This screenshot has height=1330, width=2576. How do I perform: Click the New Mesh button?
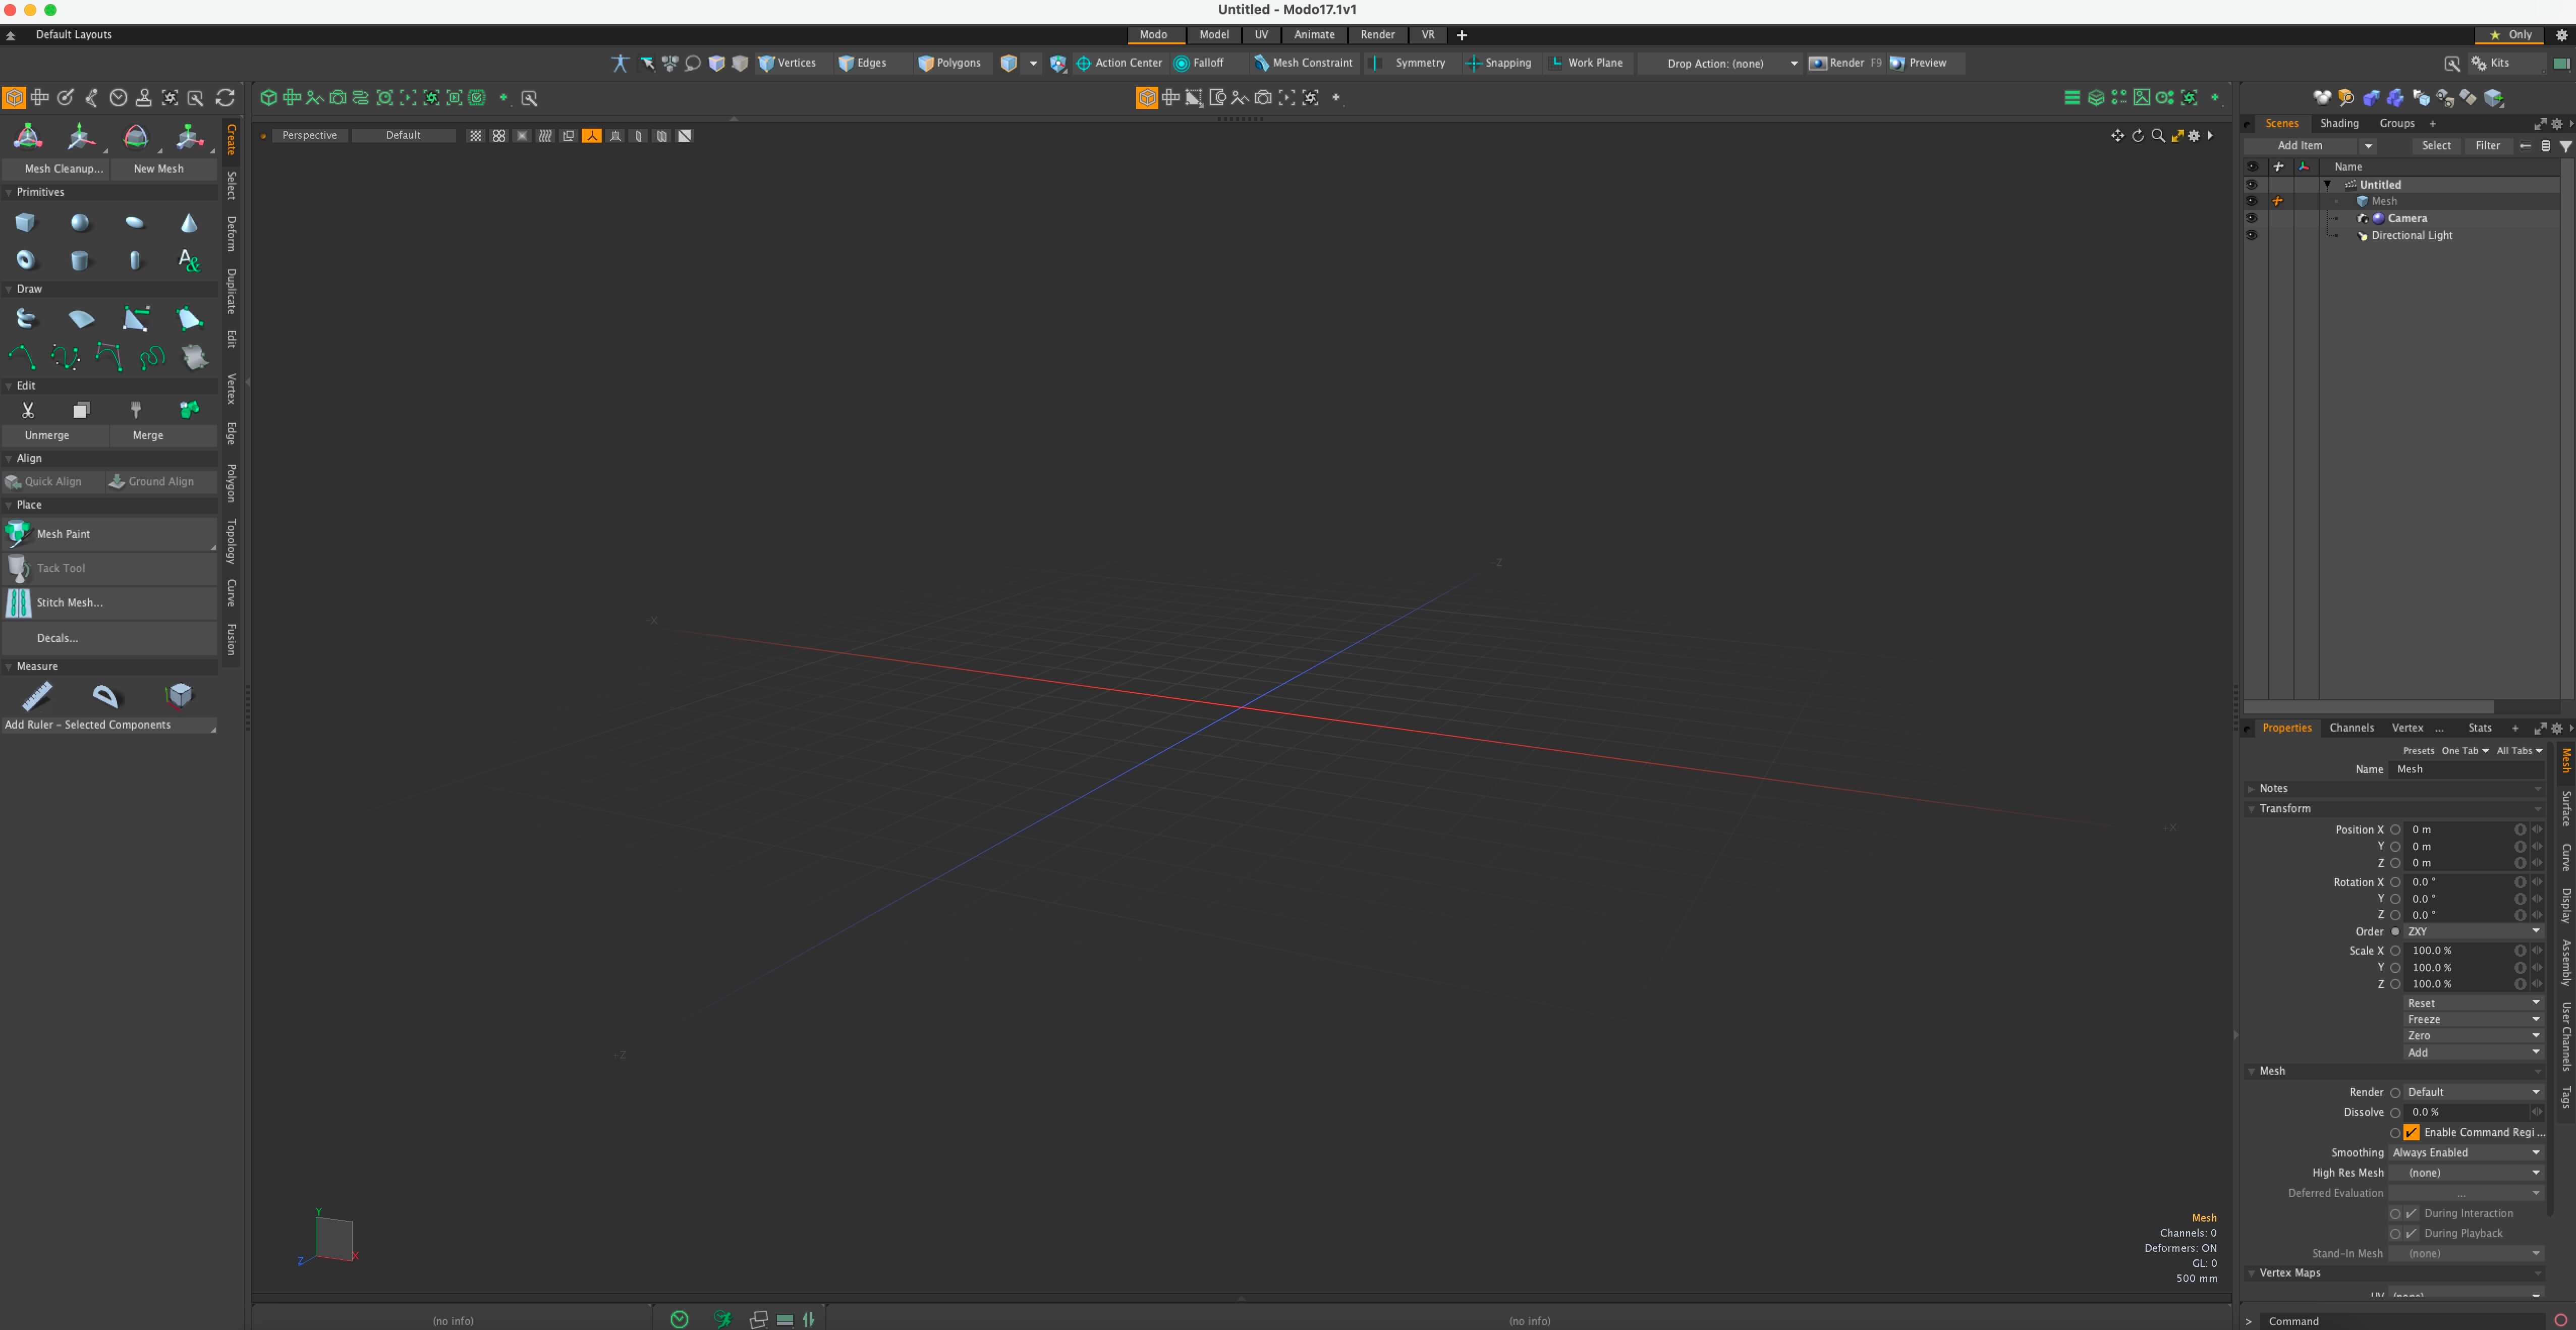158,168
